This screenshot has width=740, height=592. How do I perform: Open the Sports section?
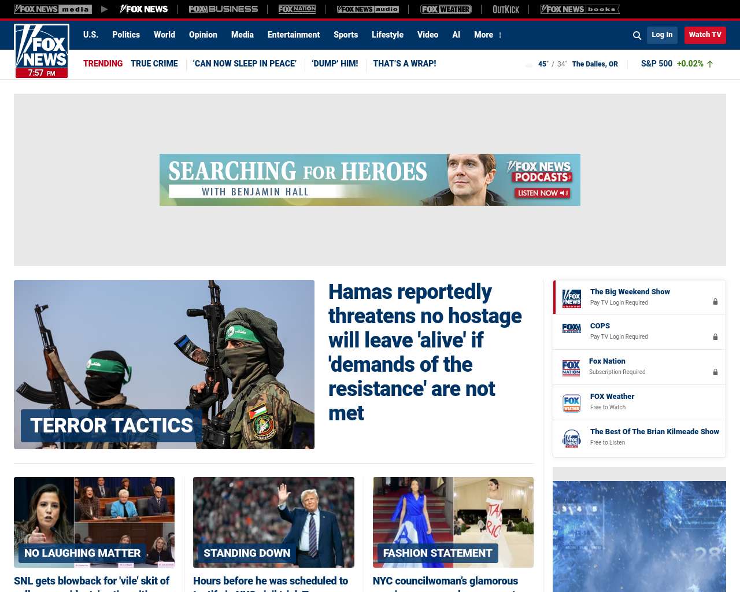pyautogui.click(x=346, y=35)
